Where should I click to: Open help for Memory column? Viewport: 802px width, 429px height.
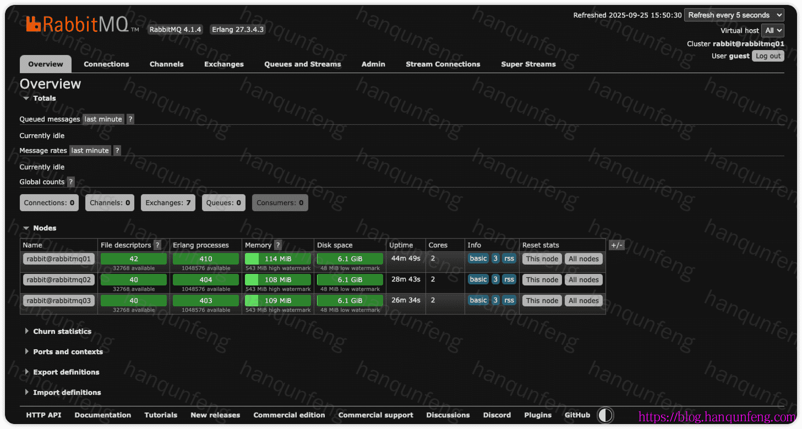point(278,245)
